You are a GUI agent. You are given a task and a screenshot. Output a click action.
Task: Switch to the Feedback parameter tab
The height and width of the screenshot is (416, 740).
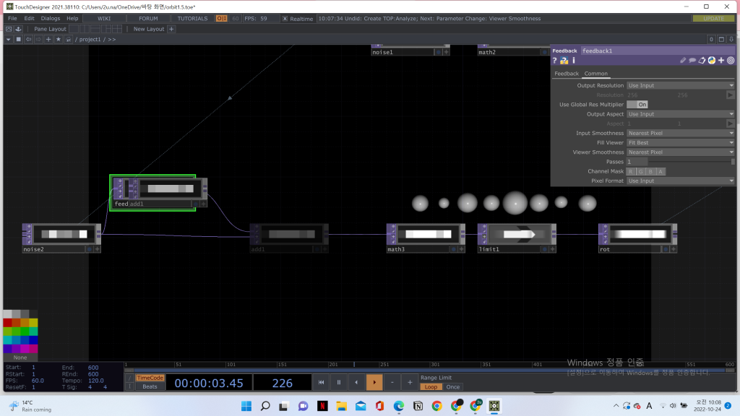(567, 74)
